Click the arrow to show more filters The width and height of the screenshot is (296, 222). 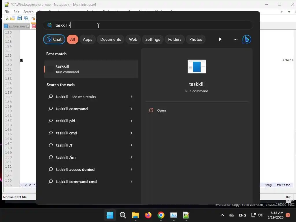click(220, 39)
